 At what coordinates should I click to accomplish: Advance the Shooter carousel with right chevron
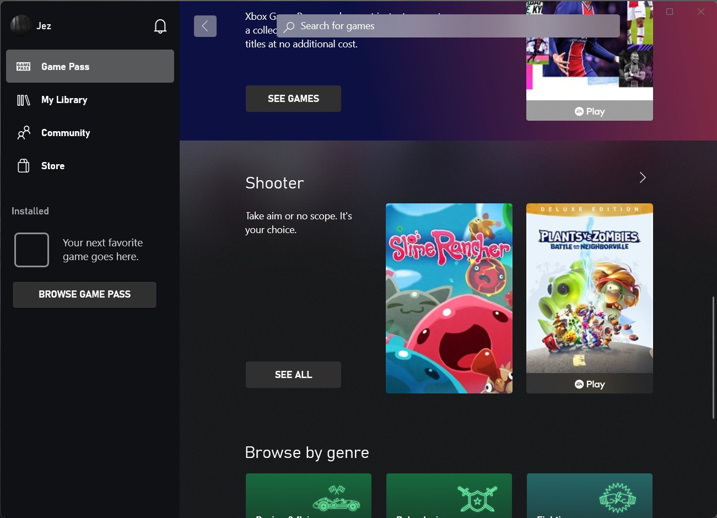[642, 177]
